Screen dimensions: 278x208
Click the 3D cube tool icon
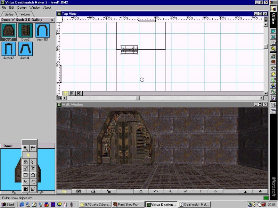[33, 189]
